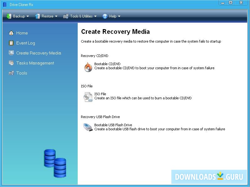Screen dimensions: 250x187
Task: Maximize the Drive Cloner Rx window
Action: coord(231,3)
